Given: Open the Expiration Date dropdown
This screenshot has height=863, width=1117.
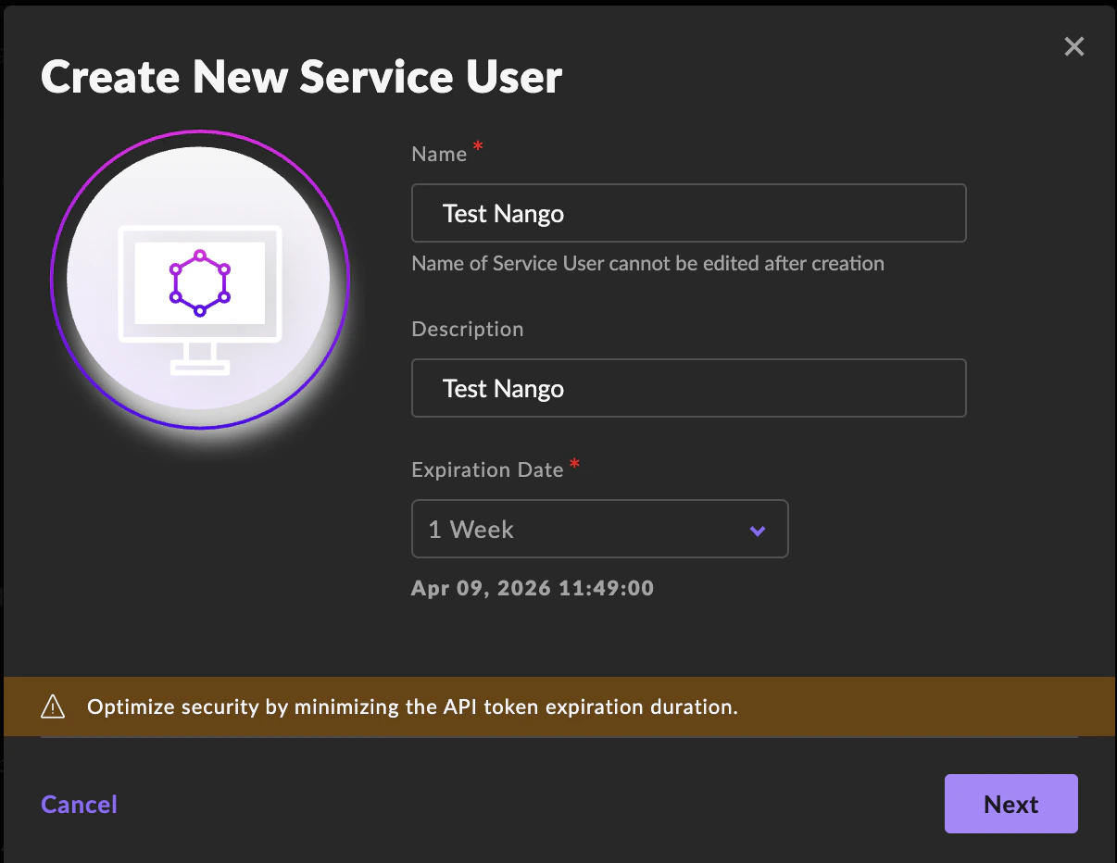Looking at the screenshot, I should (x=599, y=529).
